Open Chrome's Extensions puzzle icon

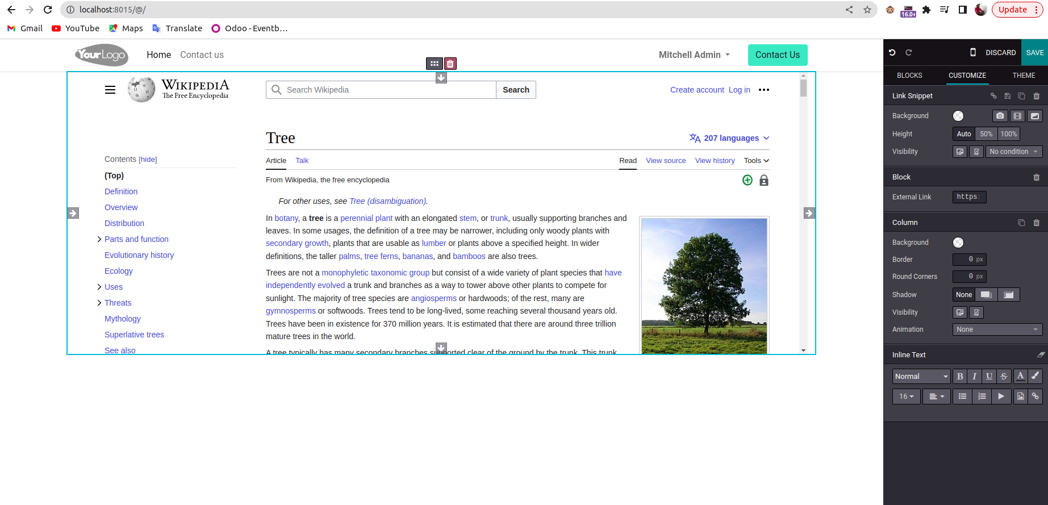point(926,10)
